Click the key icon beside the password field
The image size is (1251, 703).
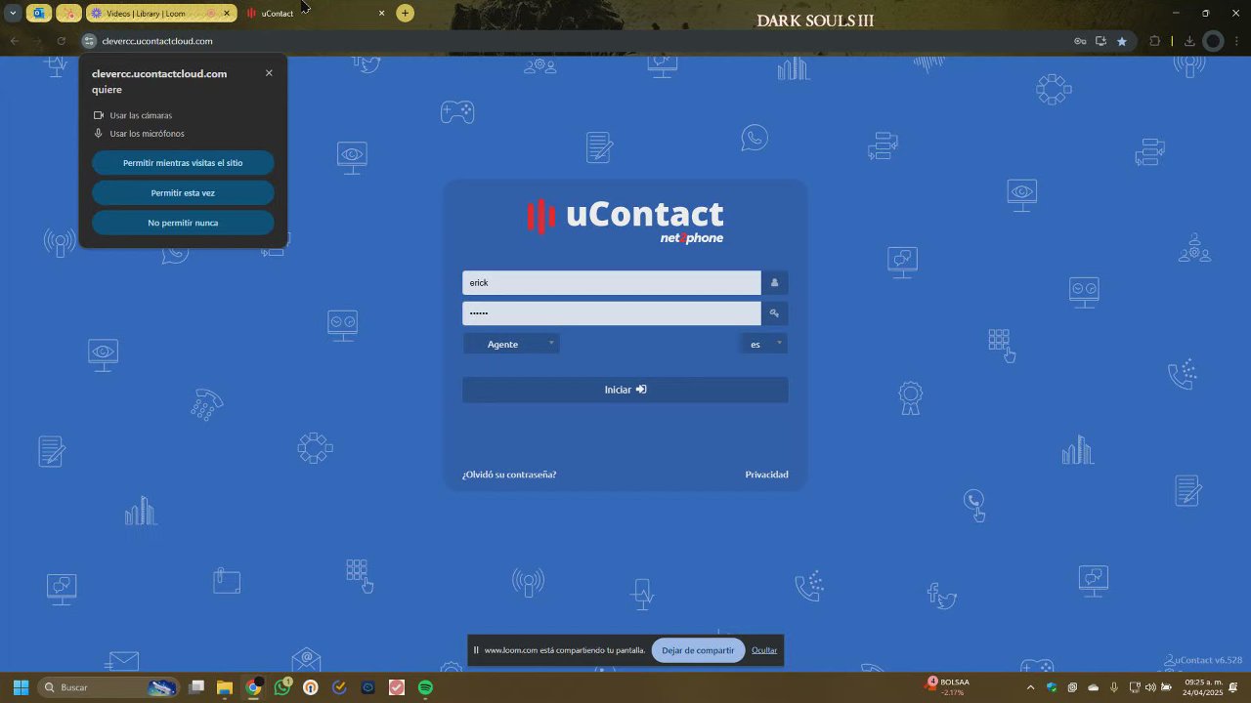click(x=774, y=313)
